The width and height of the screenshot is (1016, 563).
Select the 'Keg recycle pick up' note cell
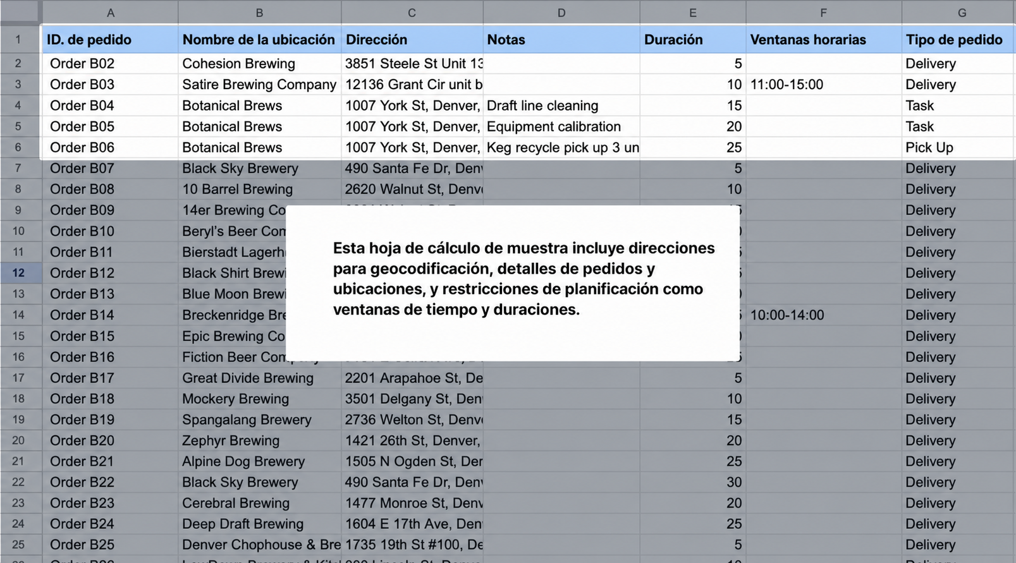(561, 147)
